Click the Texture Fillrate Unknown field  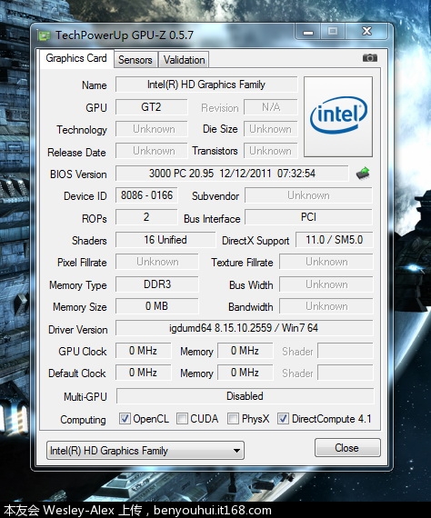tap(326, 262)
